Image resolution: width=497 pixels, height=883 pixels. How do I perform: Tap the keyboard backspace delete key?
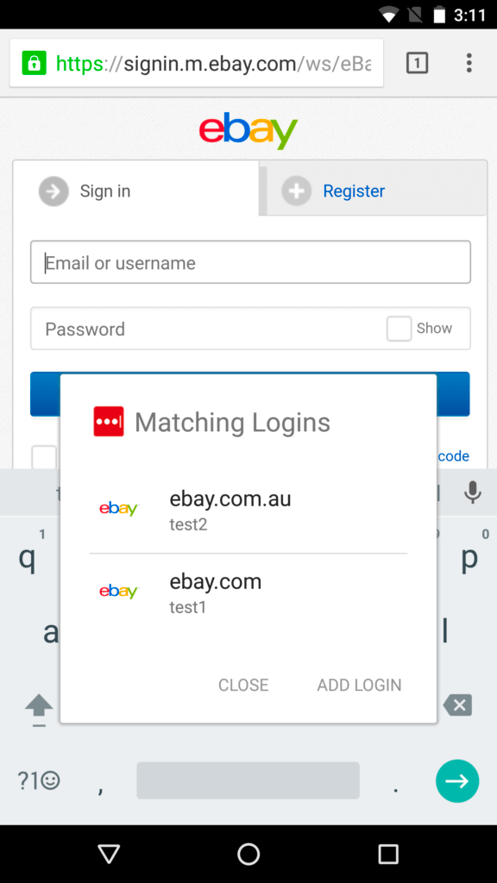[x=457, y=705]
